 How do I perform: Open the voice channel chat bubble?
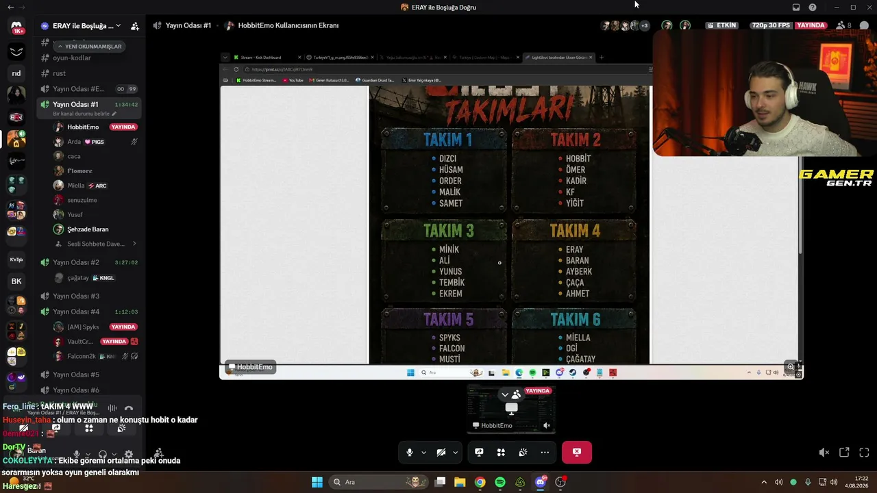pos(864,25)
